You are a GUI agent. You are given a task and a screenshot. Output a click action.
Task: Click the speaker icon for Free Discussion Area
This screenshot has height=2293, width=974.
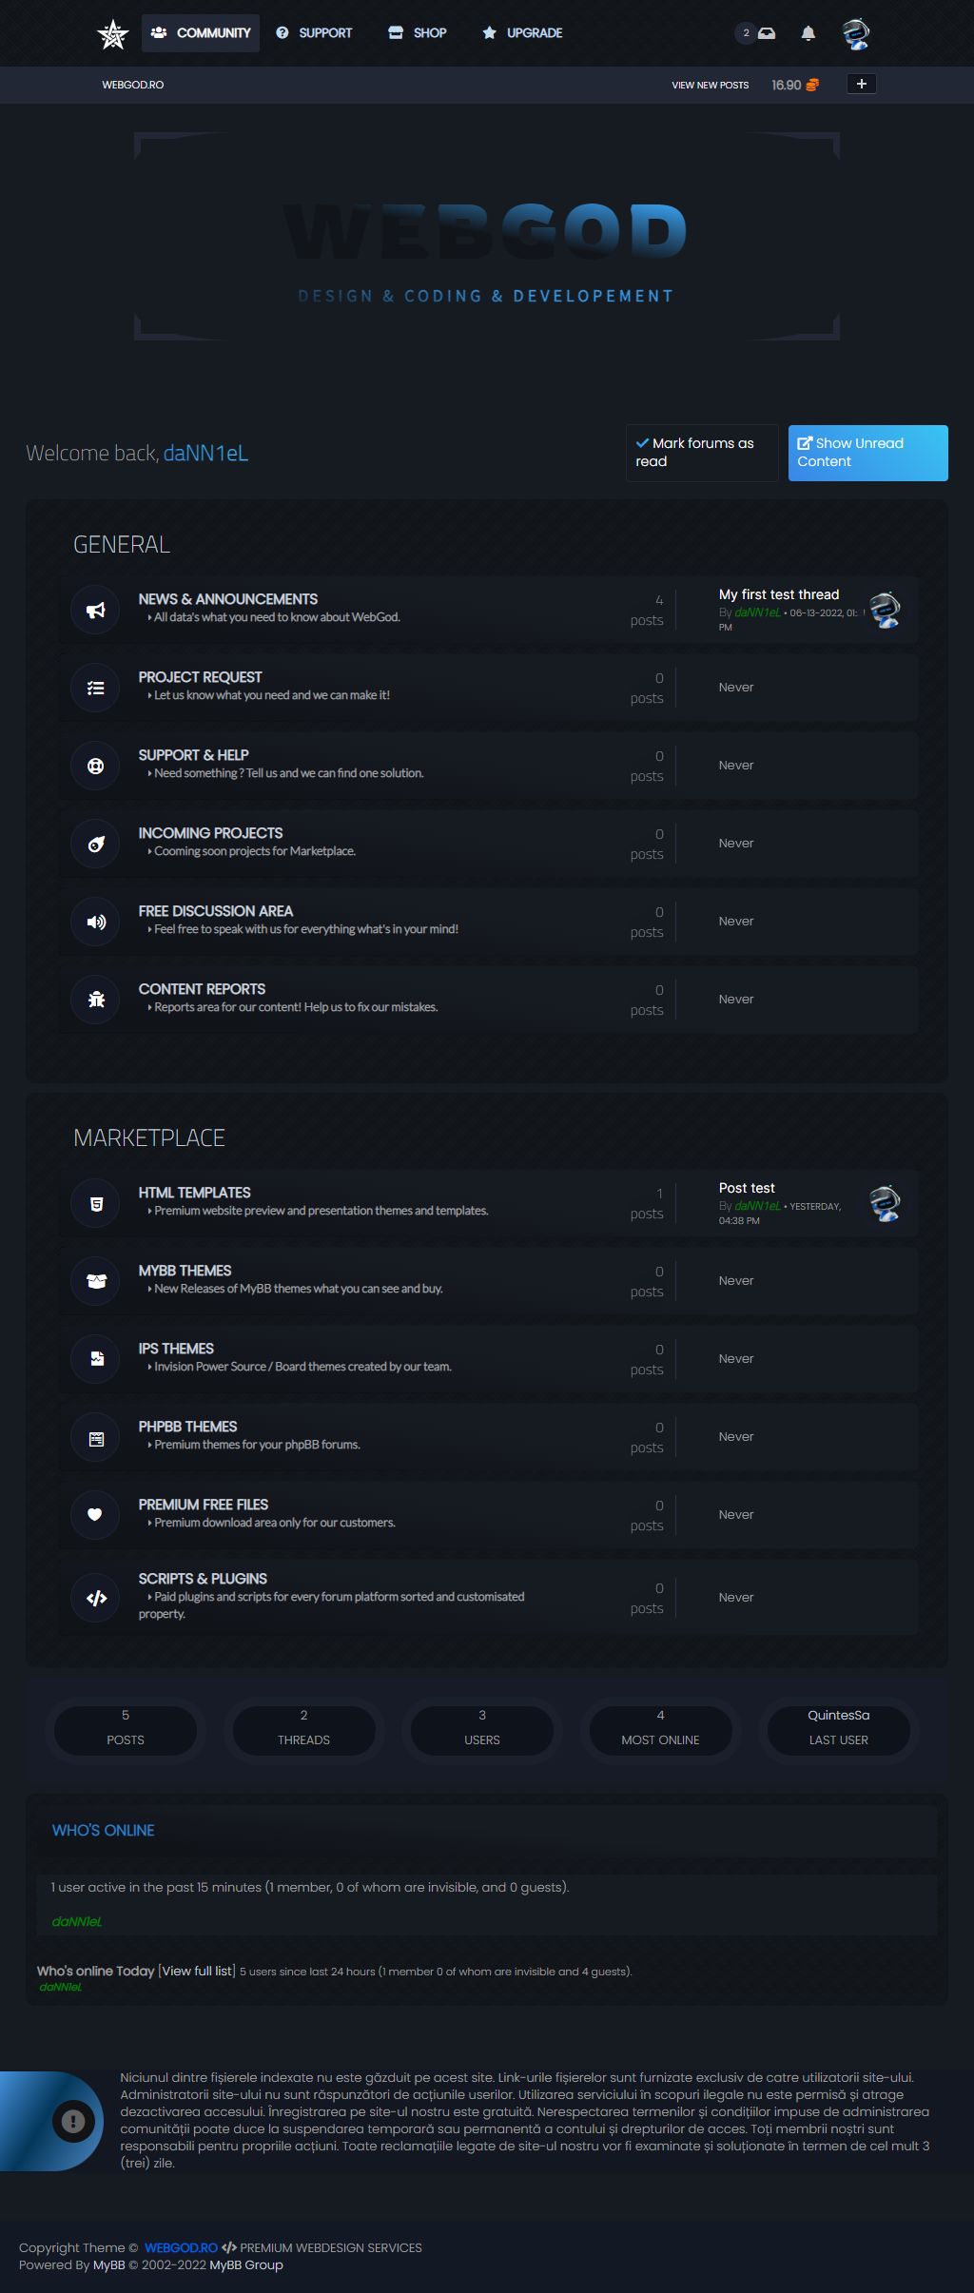96,922
